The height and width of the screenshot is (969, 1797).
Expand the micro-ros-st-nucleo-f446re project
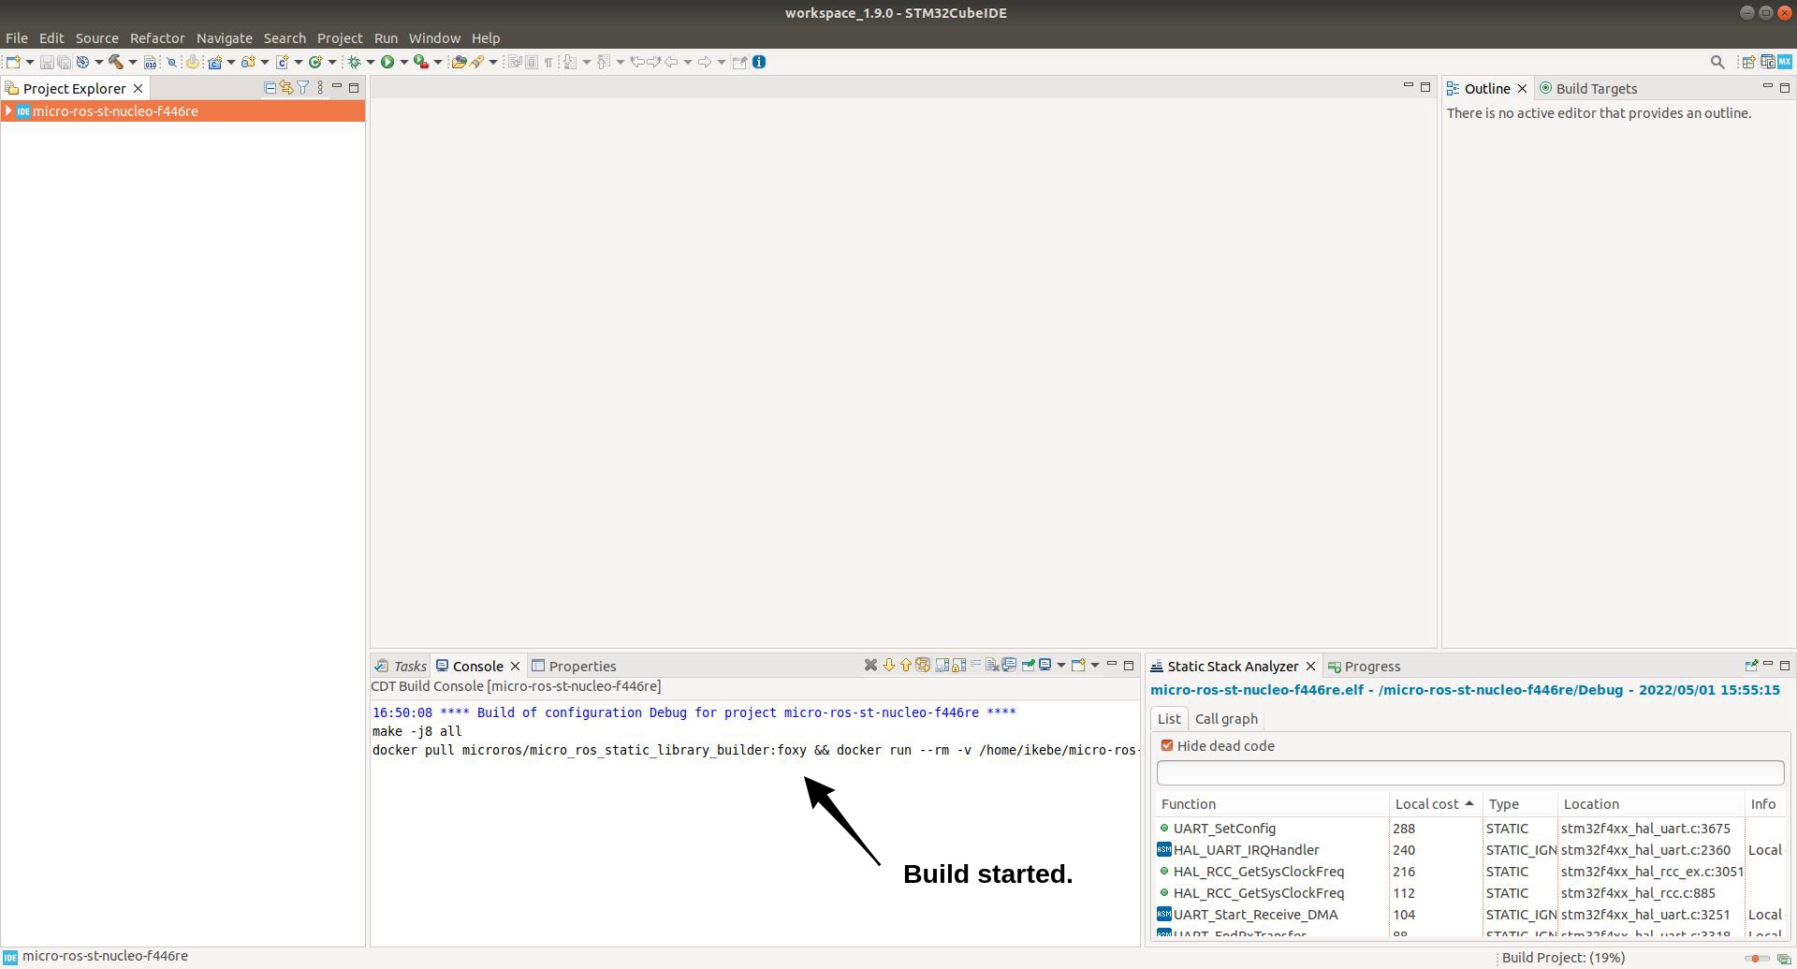(x=8, y=110)
